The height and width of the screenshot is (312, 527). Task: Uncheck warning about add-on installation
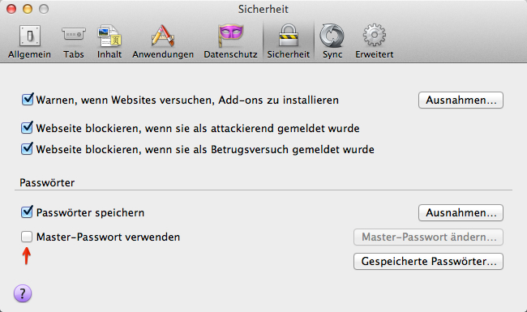click(x=28, y=100)
